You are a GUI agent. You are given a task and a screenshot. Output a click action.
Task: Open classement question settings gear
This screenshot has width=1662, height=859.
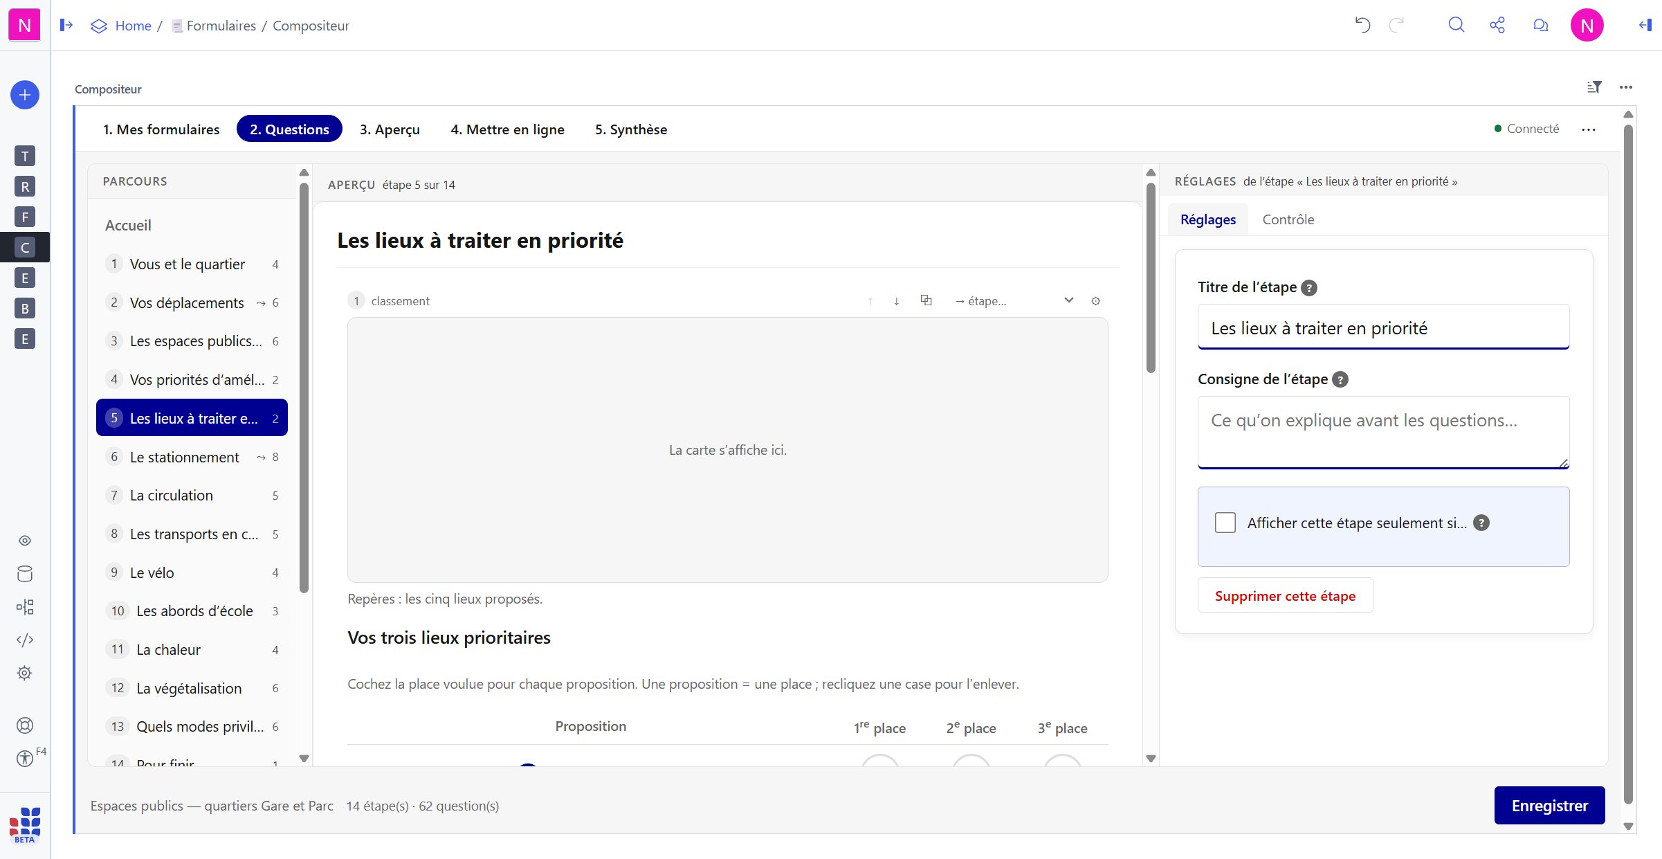pyautogui.click(x=1096, y=301)
